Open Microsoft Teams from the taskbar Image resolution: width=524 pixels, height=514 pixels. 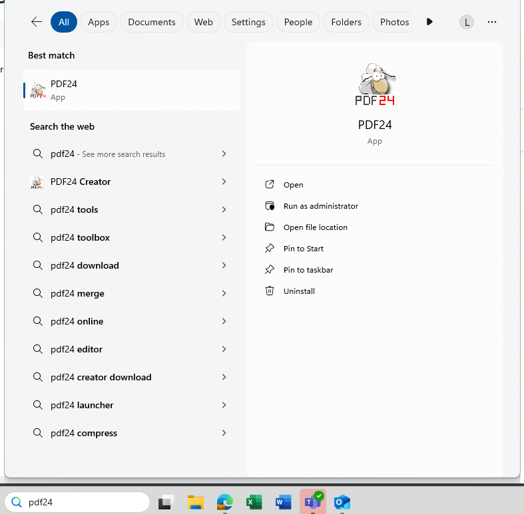coord(313,502)
